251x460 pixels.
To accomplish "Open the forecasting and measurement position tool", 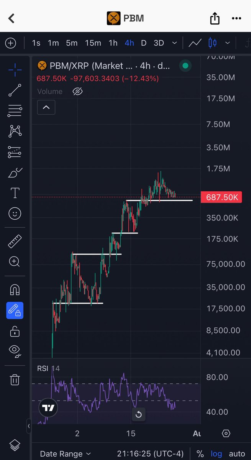I will point(15,152).
